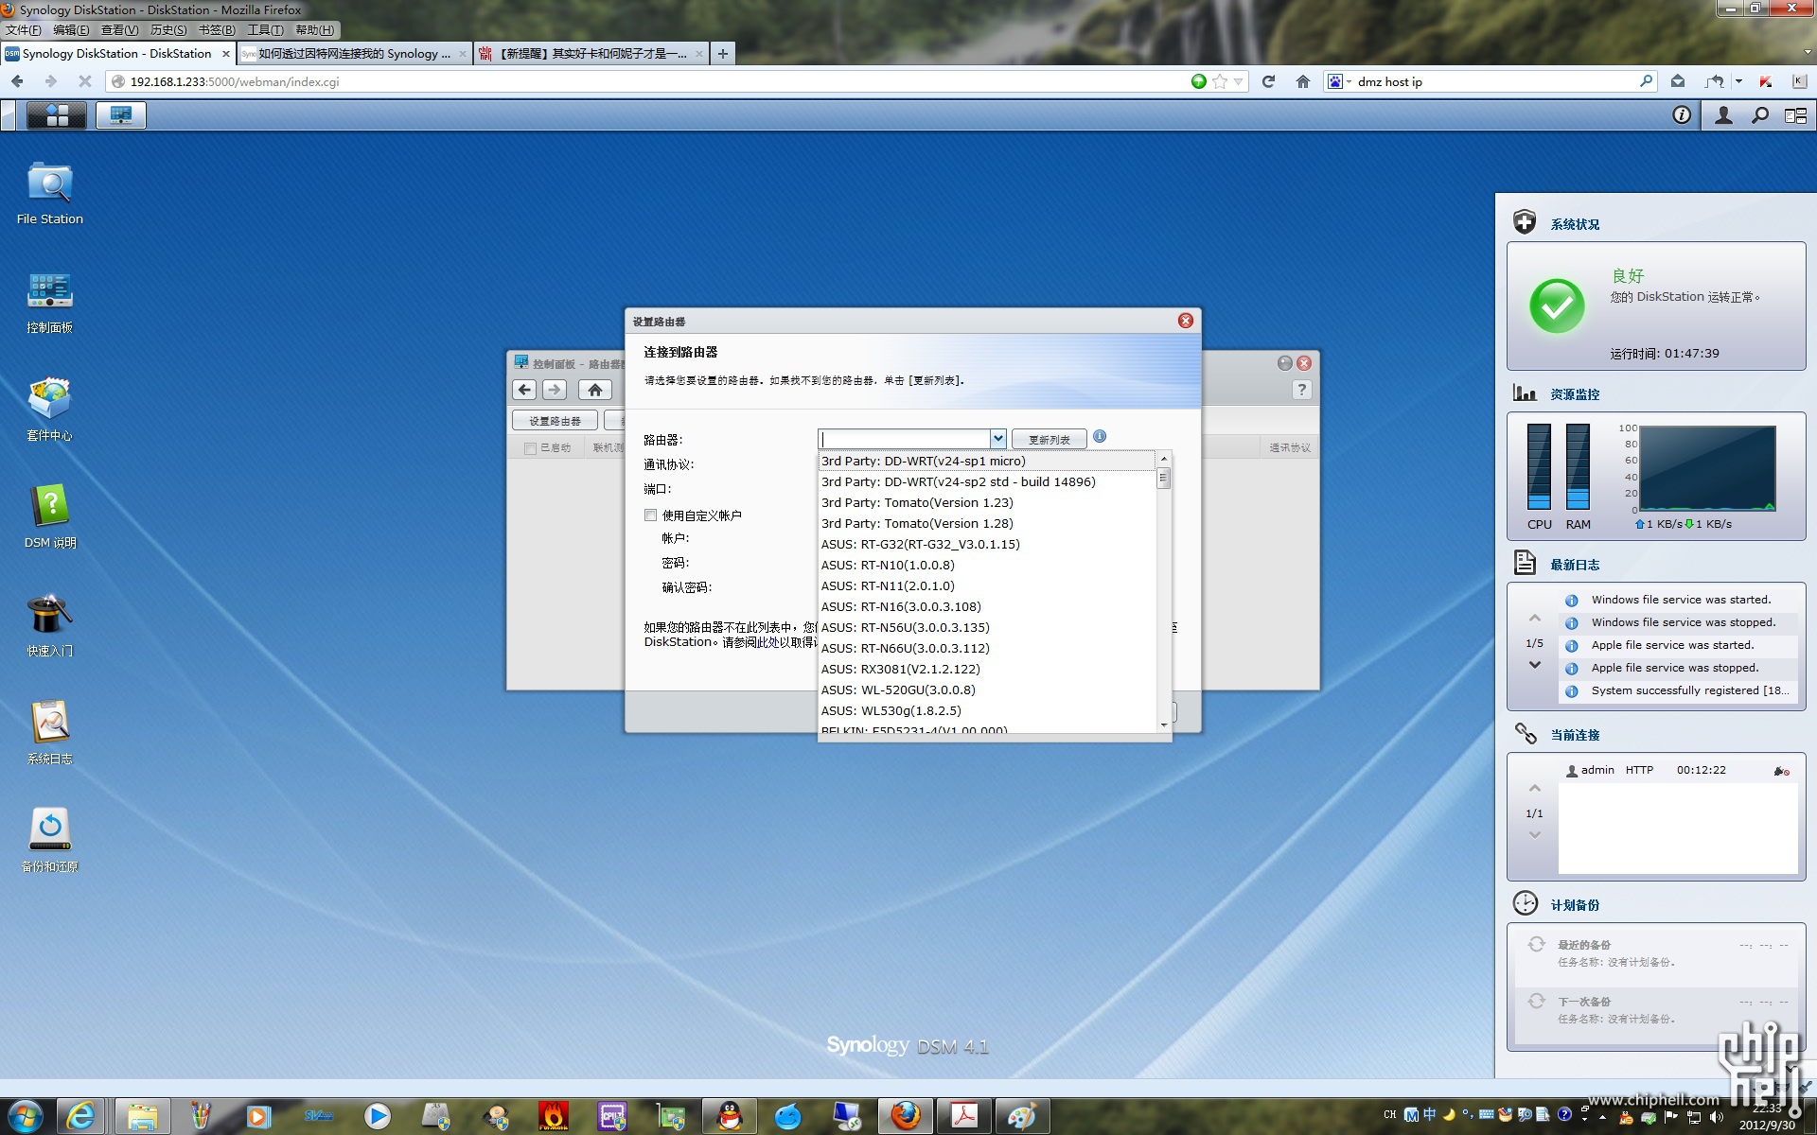Image resolution: width=1817 pixels, height=1135 pixels.
Task: Click the Firefox reload button
Action: coord(1269,81)
